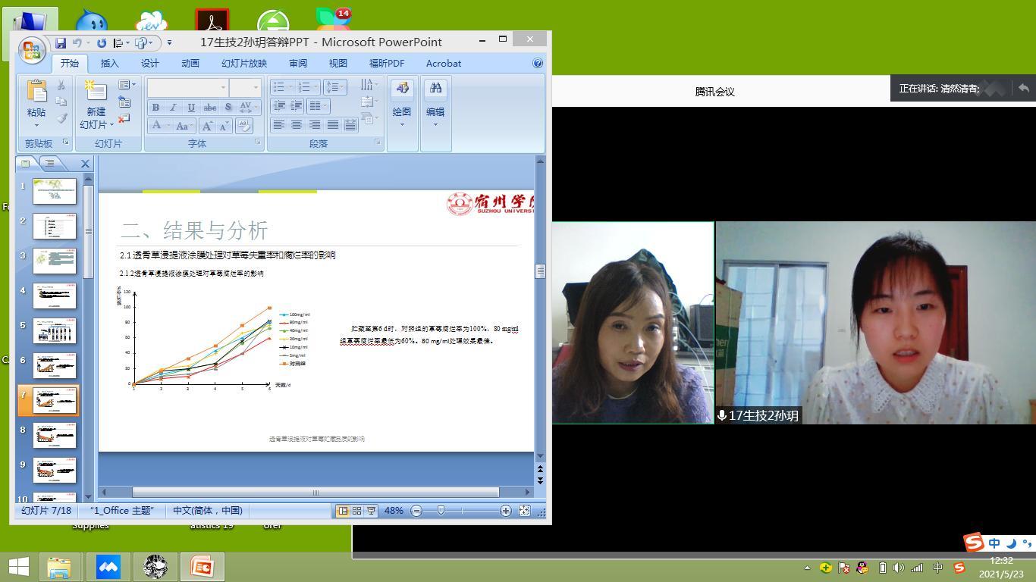Image resolution: width=1036 pixels, height=582 pixels.
Task: Toggle underline formatting button
Action: coord(191,108)
